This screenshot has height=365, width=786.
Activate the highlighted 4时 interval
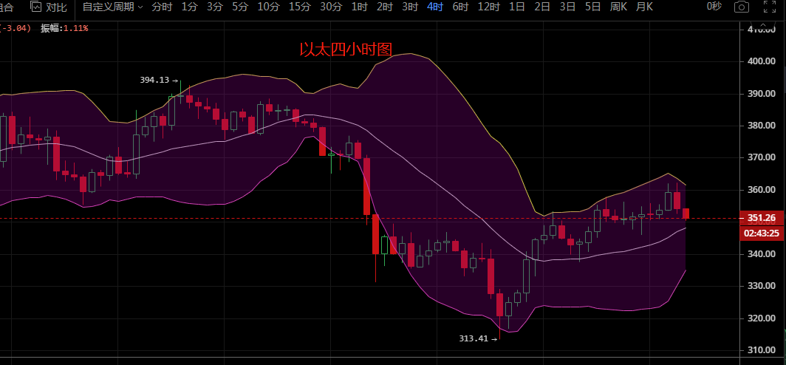coord(434,7)
